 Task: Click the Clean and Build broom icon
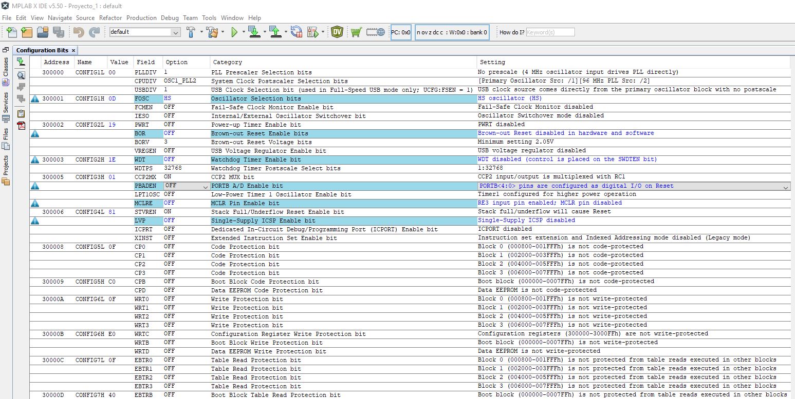pyautogui.click(x=212, y=32)
